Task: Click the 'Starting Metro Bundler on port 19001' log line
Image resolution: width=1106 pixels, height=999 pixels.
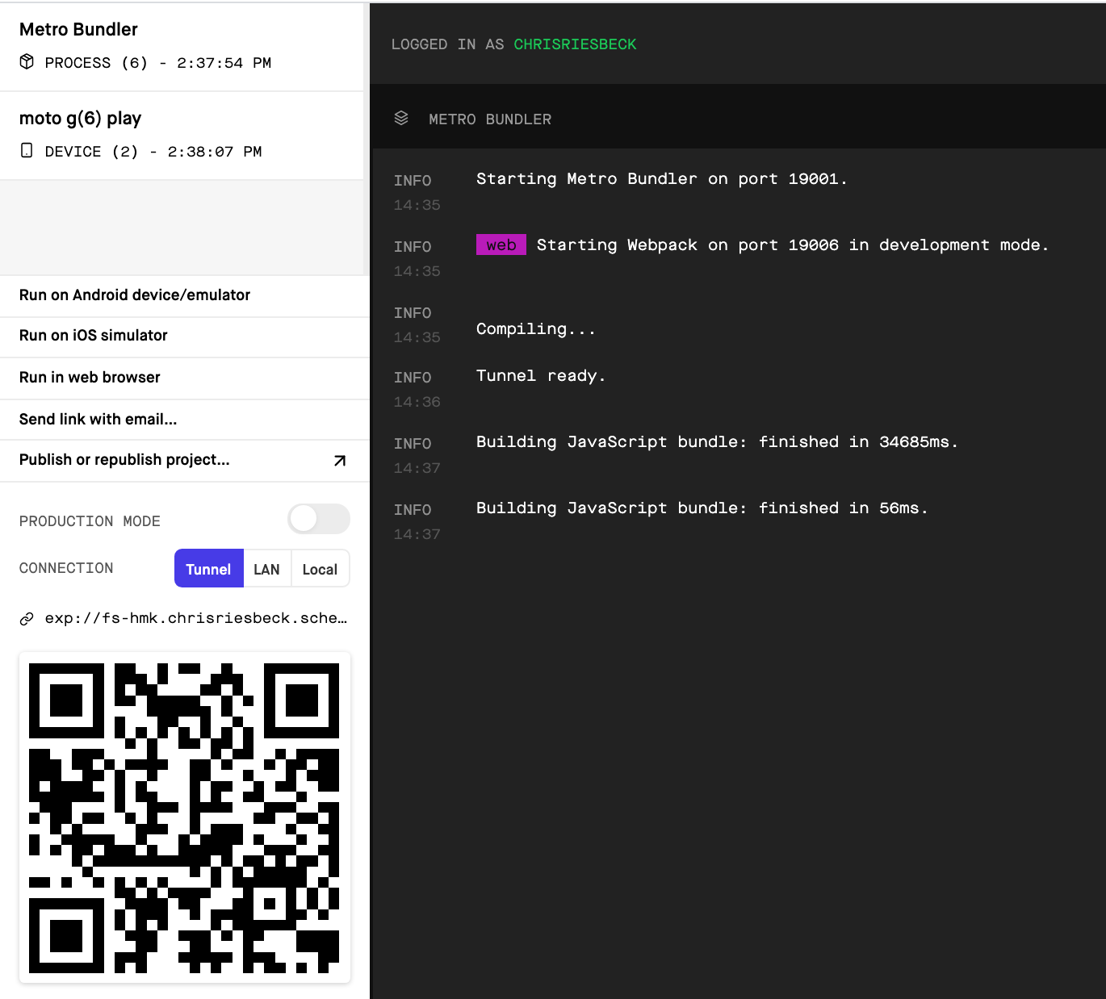Action: point(662,179)
